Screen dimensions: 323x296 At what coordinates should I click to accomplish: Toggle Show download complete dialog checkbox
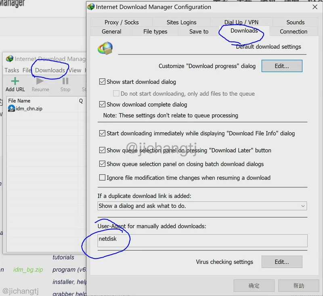coord(102,105)
